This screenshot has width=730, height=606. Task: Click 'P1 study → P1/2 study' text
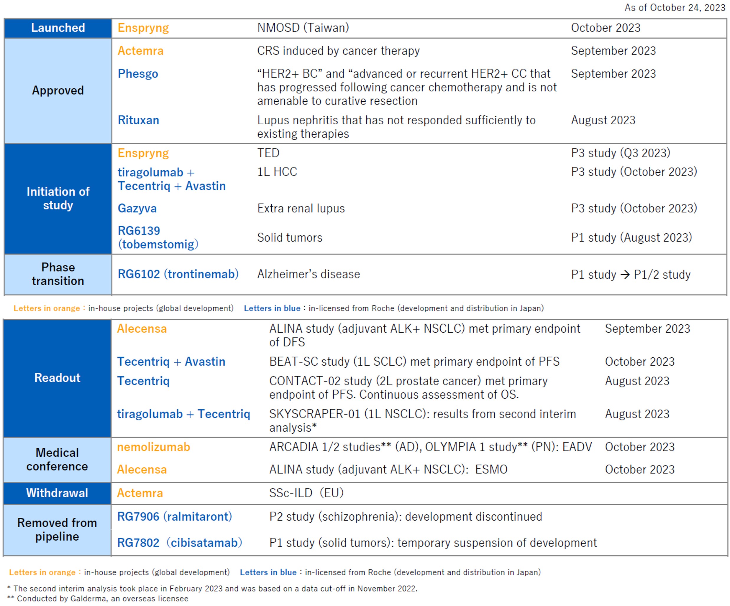[631, 275]
